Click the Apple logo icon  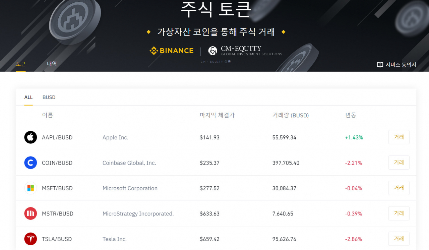pos(30,137)
